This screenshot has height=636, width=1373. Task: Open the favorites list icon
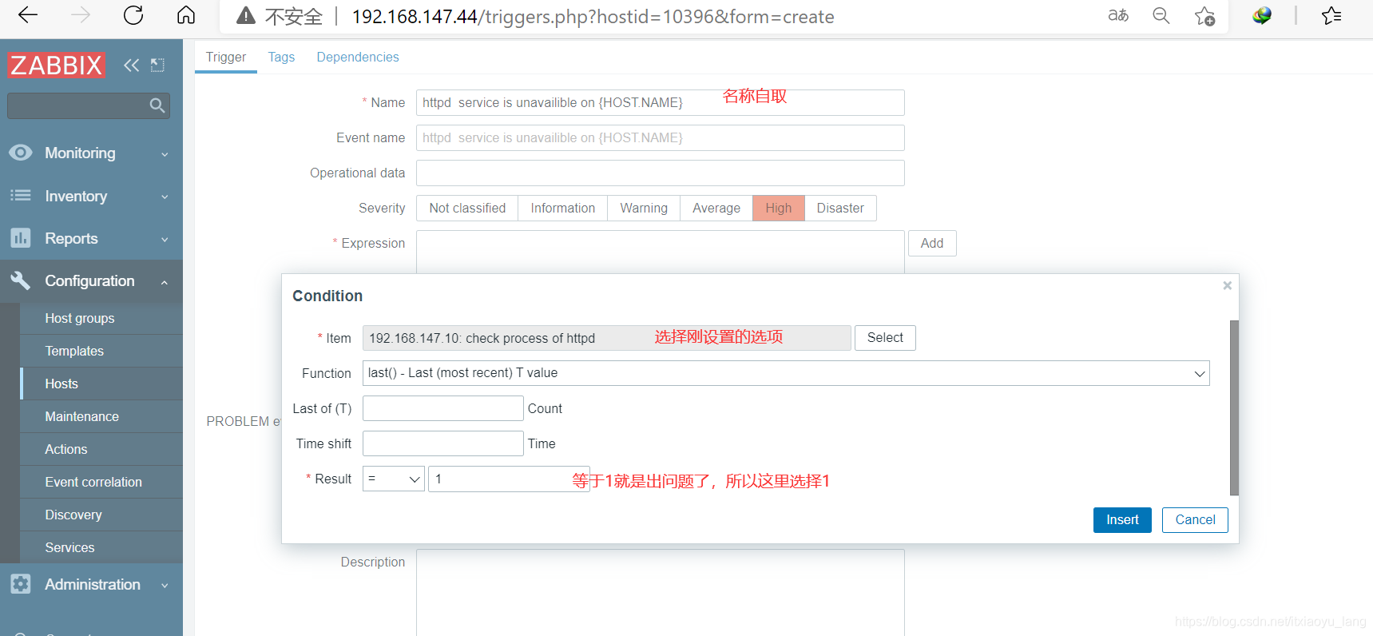(1331, 15)
